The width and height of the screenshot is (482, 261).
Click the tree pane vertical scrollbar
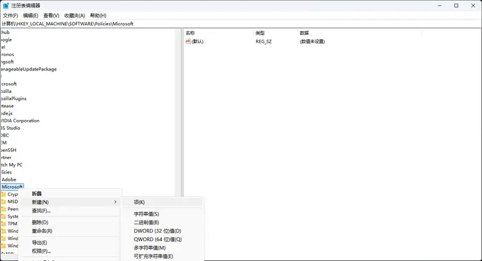(x=178, y=113)
